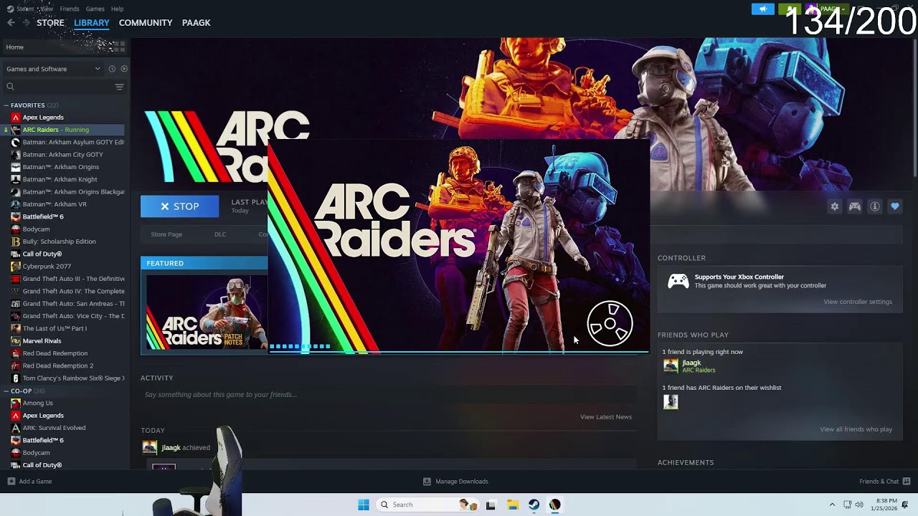Open the Friends menu
918x516 pixels.
click(70, 9)
